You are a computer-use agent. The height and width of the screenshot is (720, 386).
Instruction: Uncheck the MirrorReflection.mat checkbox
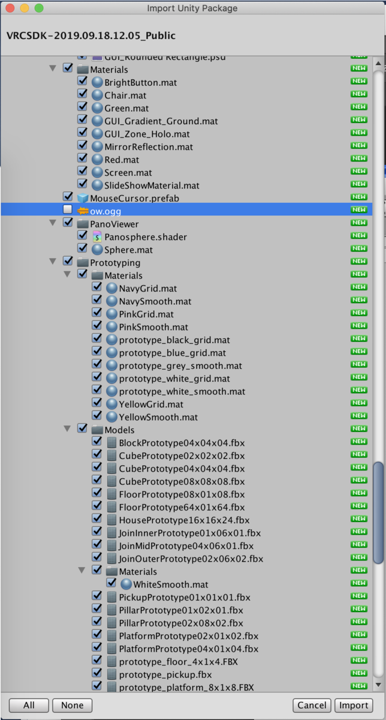pyautogui.click(x=82, y=145)
